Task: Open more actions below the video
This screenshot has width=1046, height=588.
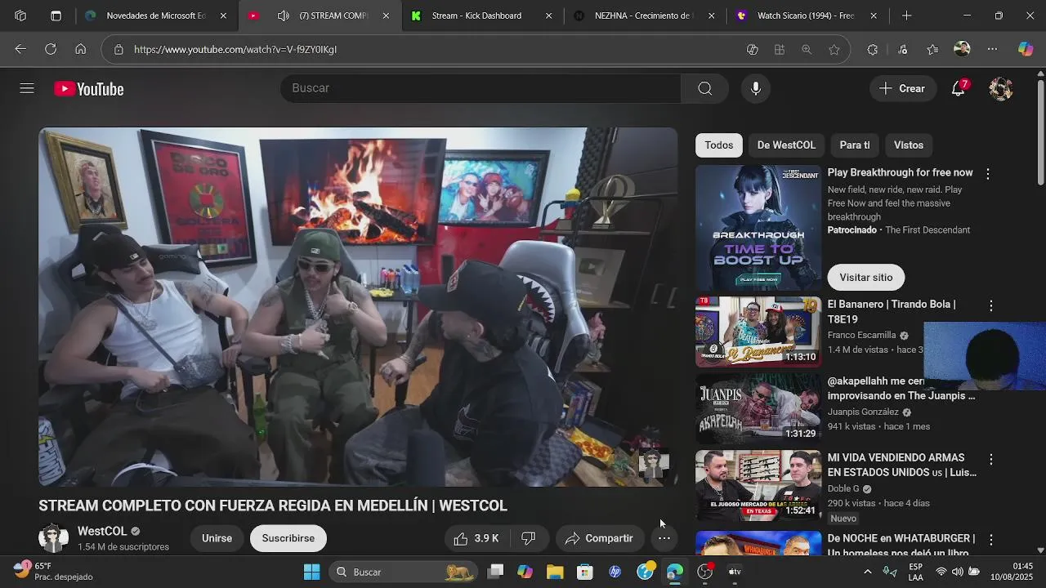Action: [x=664, y=538]
